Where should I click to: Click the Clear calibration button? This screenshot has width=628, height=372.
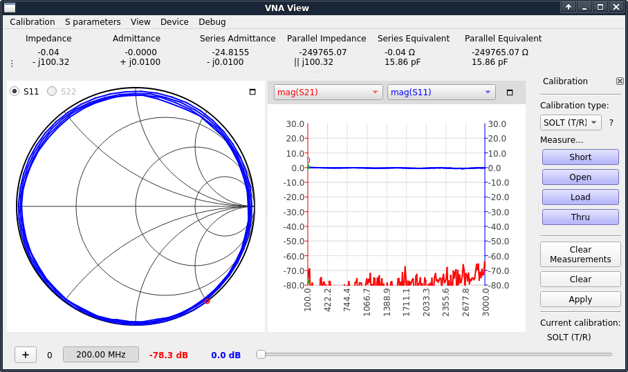tap(580, 280)
